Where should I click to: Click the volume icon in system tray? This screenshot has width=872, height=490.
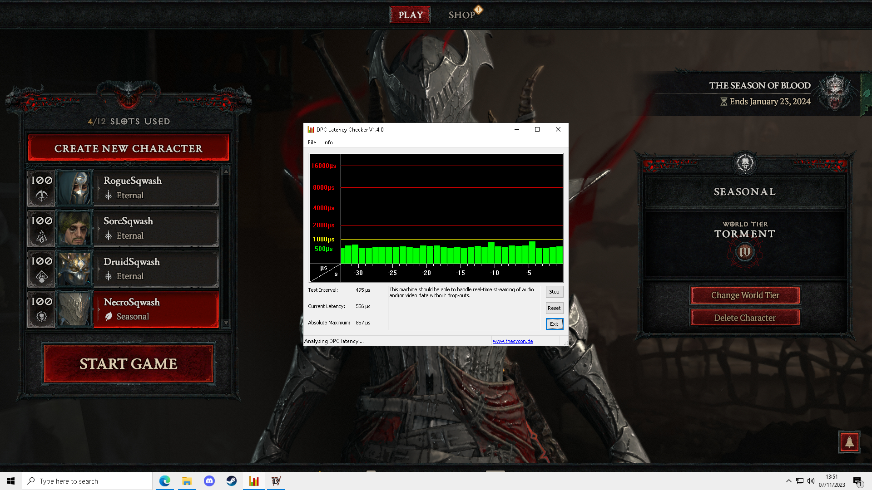[x=811, y=481]
